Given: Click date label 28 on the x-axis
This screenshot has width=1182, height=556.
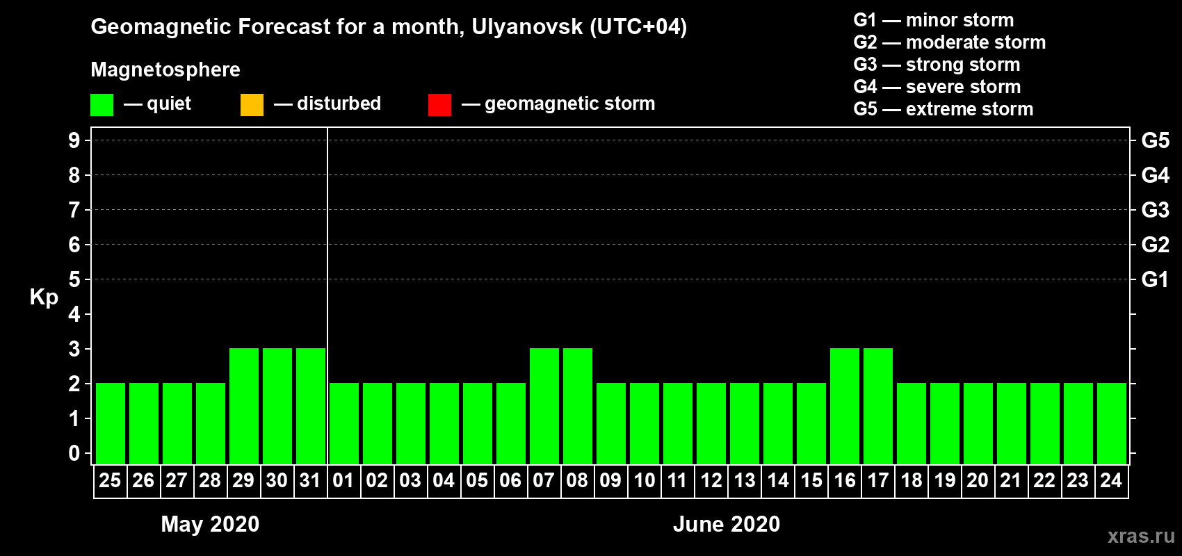Looking at the screenshot, I should click(x=210, y=480).
